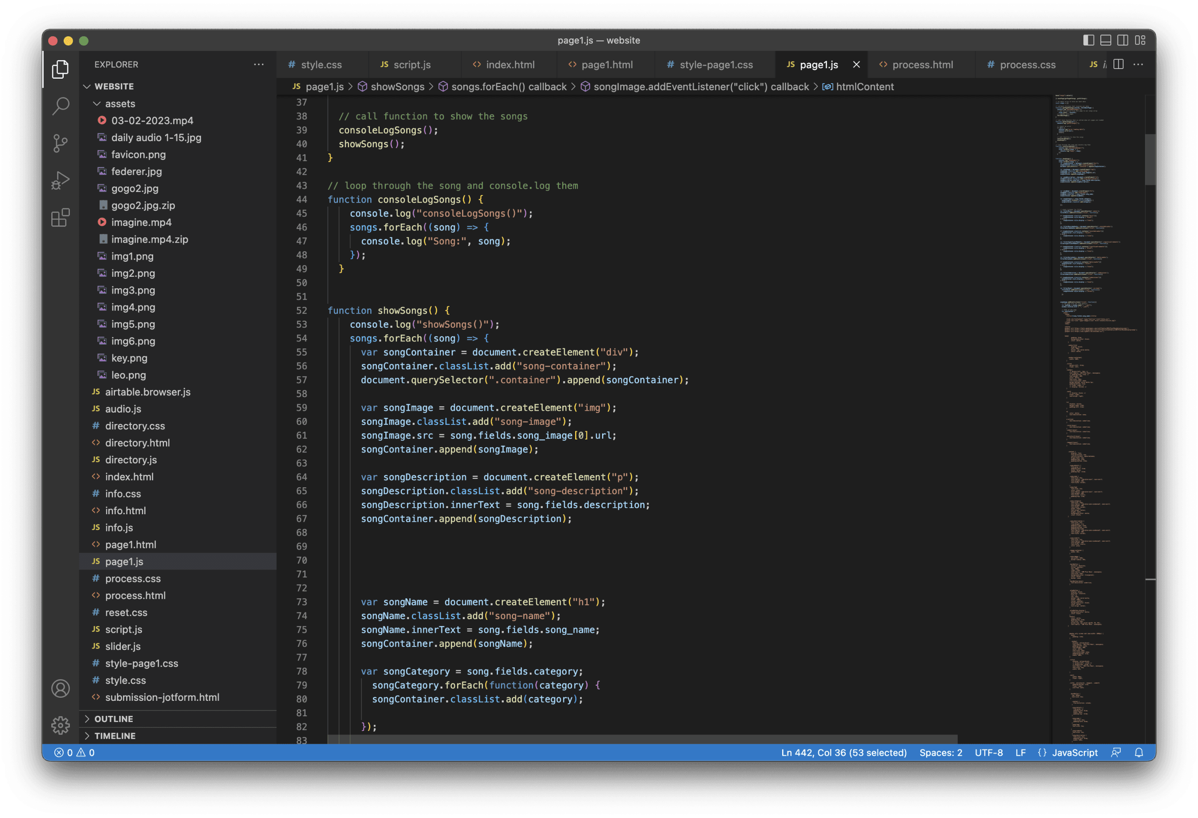Open the Search view in activity bar
The height and width of the screenshot is (818, 1198).
[x=60, y=106]
